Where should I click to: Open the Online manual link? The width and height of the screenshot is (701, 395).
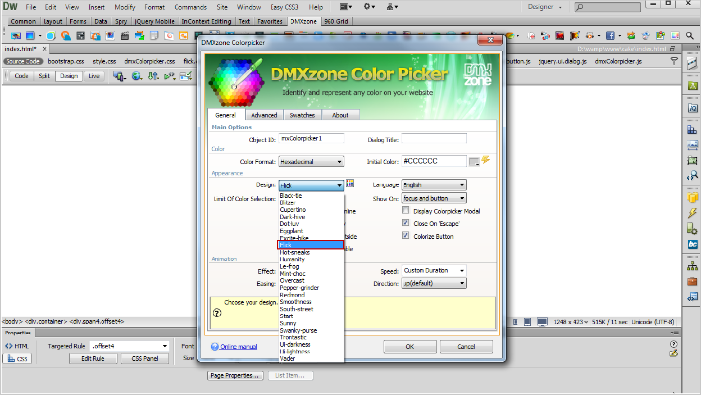[x=239, y=347]
